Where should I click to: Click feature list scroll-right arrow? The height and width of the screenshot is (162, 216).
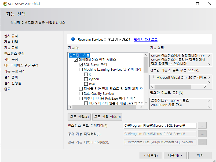click(141, 107)
